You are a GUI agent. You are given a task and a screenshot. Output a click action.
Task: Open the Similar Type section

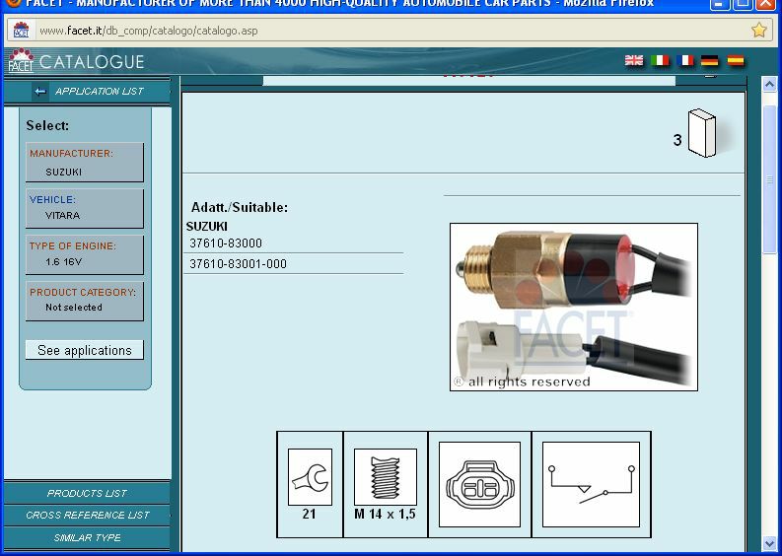[88, 537]
